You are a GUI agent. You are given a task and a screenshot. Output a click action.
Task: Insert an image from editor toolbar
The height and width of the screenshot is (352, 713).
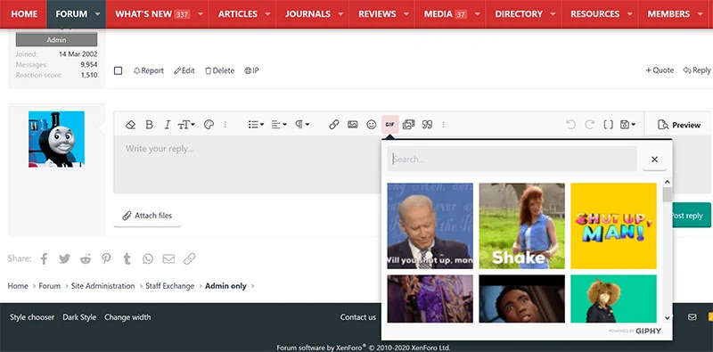click(x=352, y=125)
